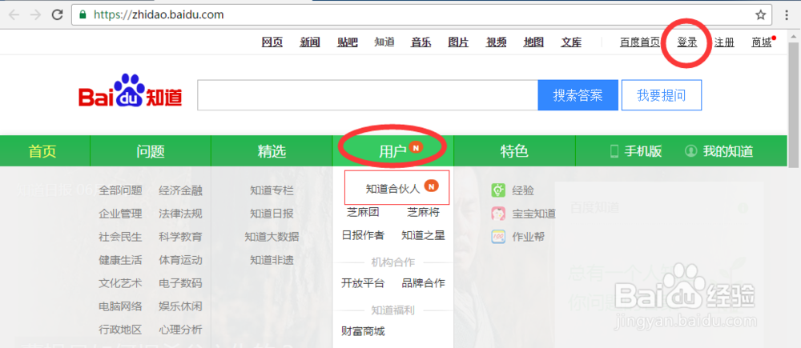Click the browser forward arrow
The height and width of the screenshot is (348, 801).
[x=35, y=14]
